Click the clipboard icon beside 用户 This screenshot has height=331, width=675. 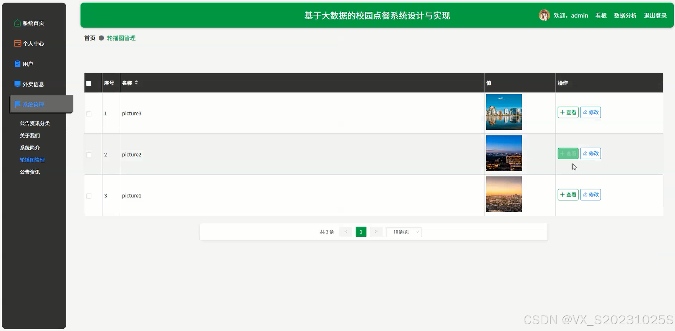[x=17, y=64]
